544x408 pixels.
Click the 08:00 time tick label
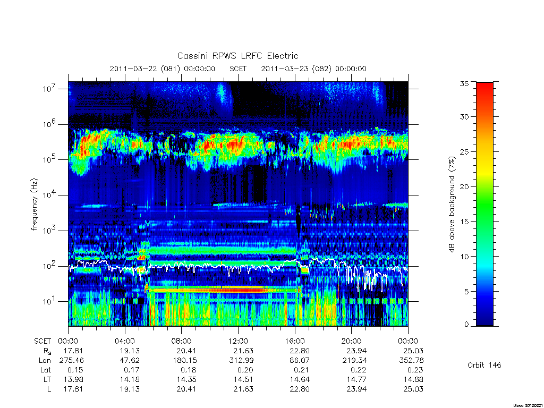182,341
